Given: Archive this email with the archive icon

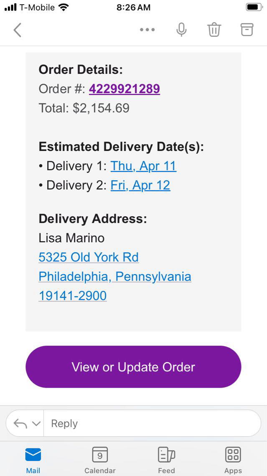Looking at the screenshot, I should coord(247,29).
